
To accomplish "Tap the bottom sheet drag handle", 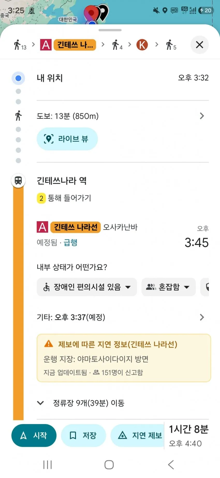I will click(x=110, y=30).
